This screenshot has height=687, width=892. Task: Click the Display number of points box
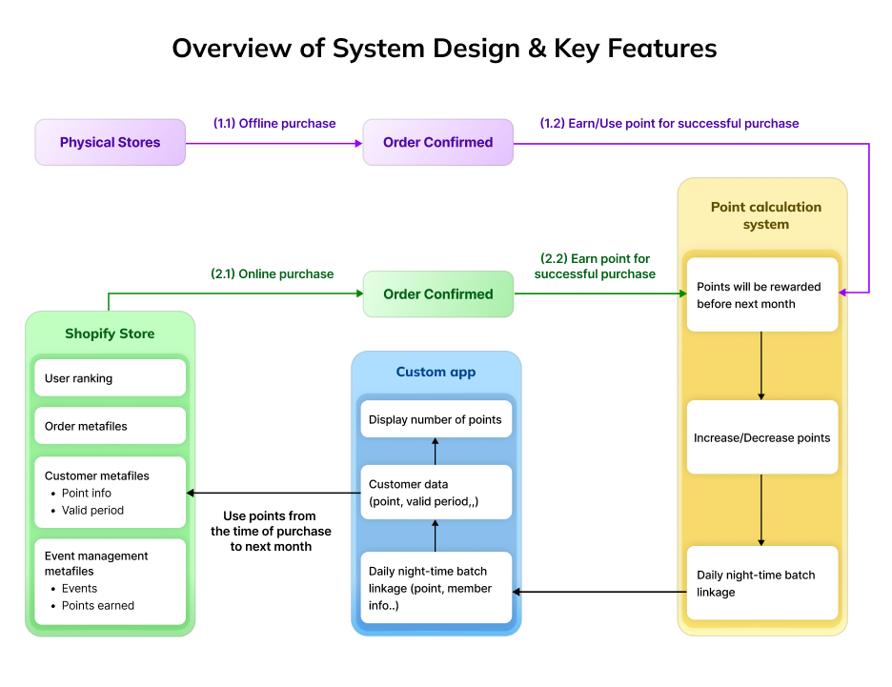tap(436, 419)
